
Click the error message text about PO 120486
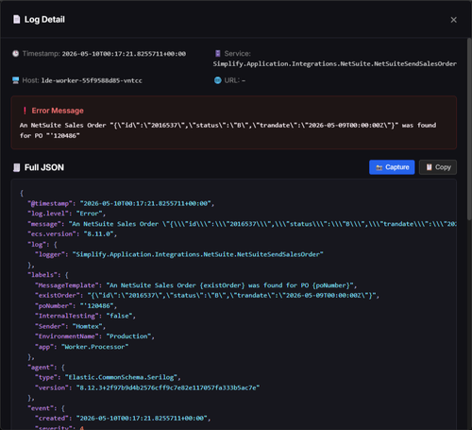click(x=228, y=130)
